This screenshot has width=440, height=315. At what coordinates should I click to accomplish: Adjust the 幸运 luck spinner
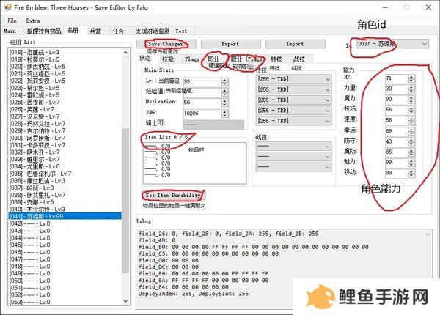pyautogui.click(x=411, y=131)
